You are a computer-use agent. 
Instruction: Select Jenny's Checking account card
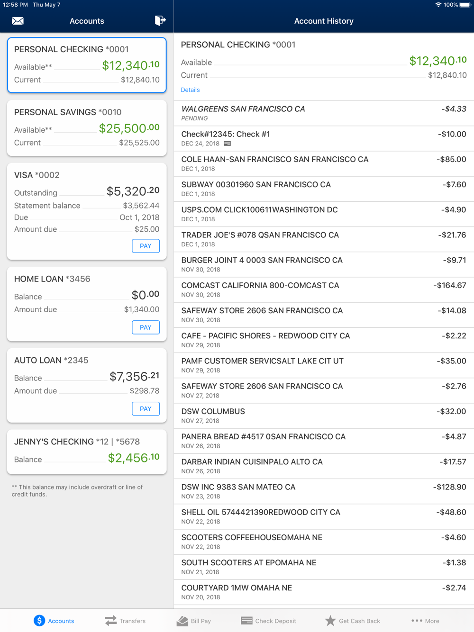(87, 451)
